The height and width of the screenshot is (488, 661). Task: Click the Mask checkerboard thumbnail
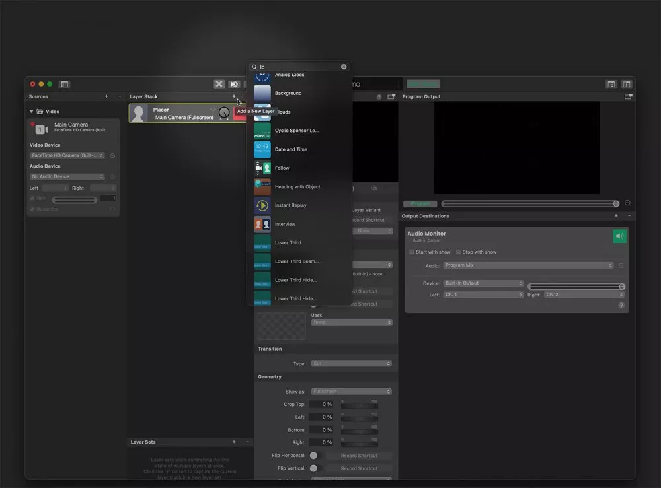pos(282,326)
